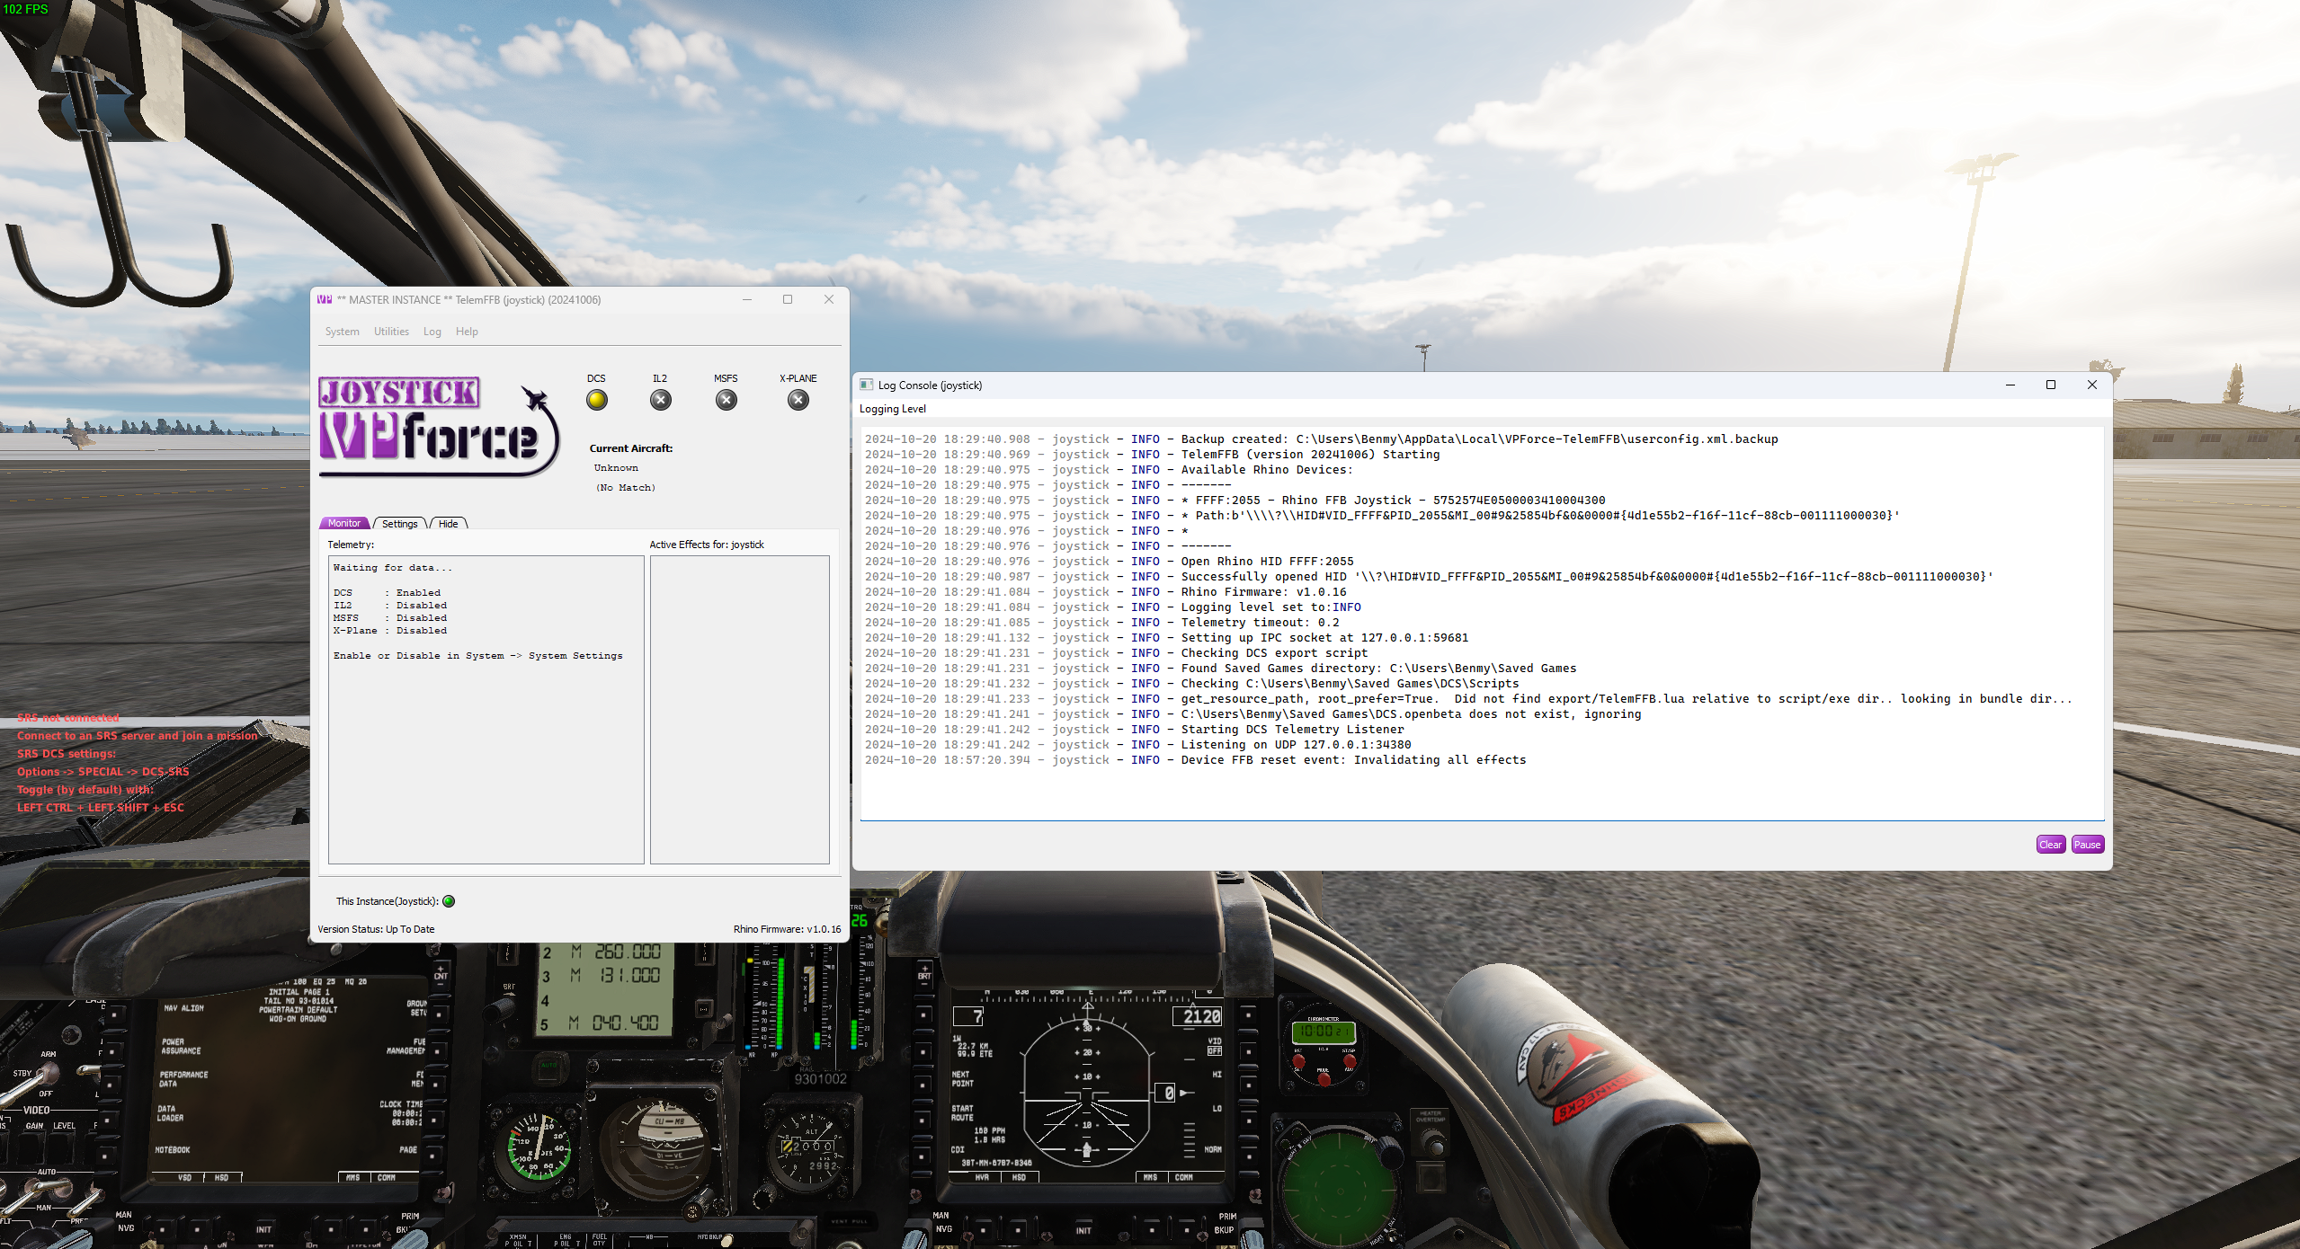Click the green Joystick instance status light
This screenshot has width=2300, height=1249.
[x=449, y=901]
